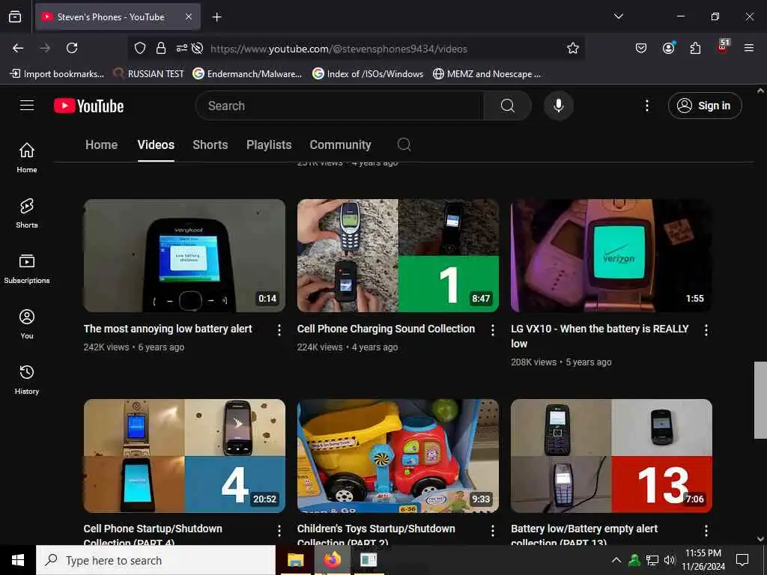The height and width of the screenshot is (575, 767).
Task: Show hidden system tray icons chevron
Action: pyautogui.click(x=616, y=560)
